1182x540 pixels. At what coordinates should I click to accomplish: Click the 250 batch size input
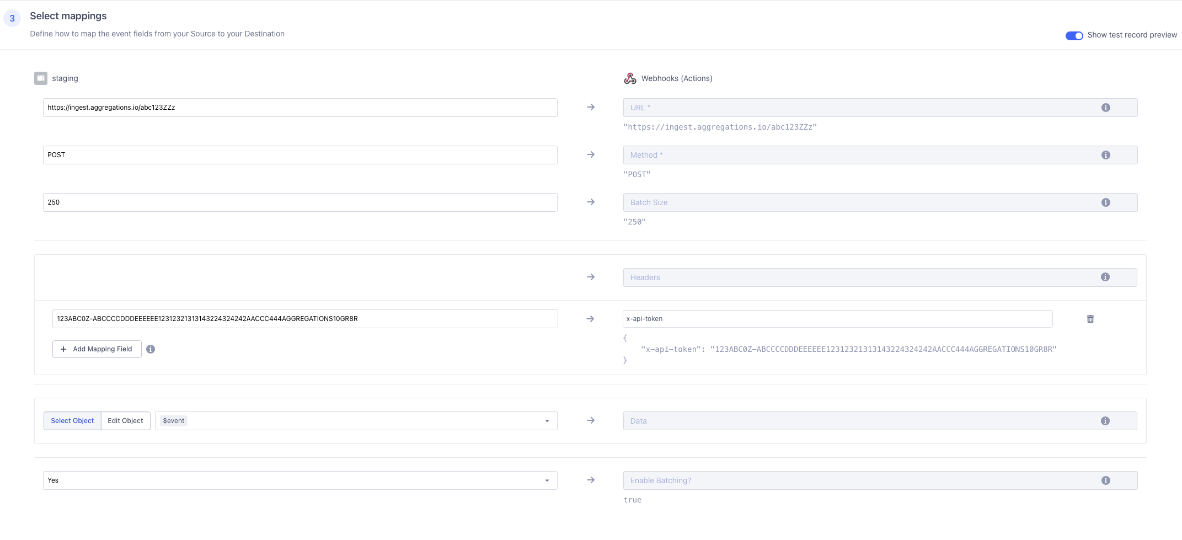click(300, 202)
